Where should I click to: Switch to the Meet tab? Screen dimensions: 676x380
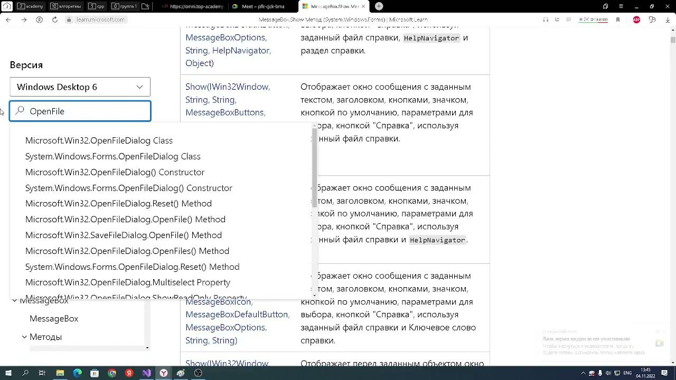coord(262,6)
